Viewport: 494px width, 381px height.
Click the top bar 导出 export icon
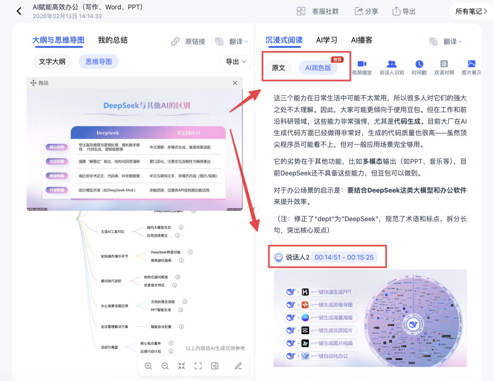403,11
